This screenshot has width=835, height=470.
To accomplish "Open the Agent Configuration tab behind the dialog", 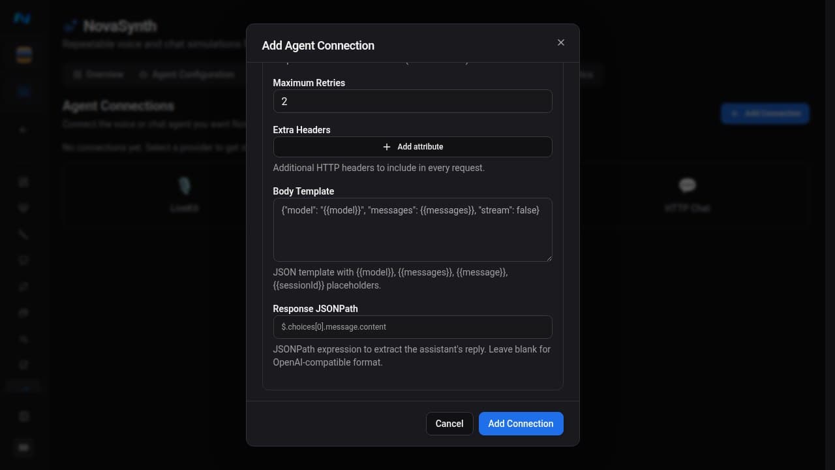I will 187,74.
